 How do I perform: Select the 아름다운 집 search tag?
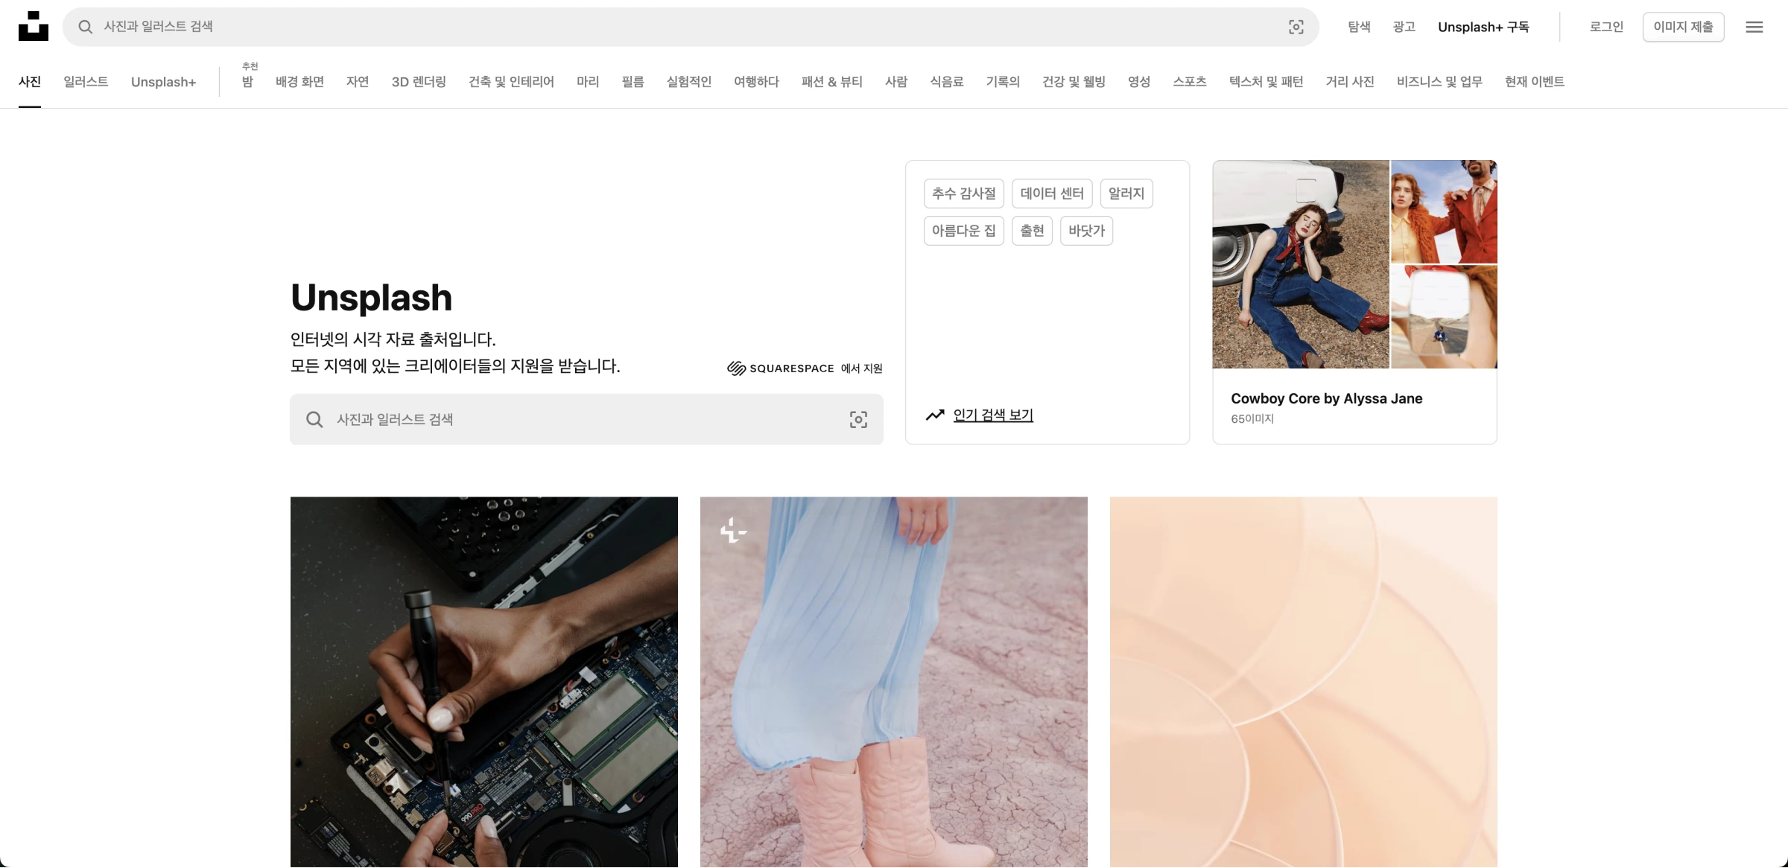tap(964, 231)
